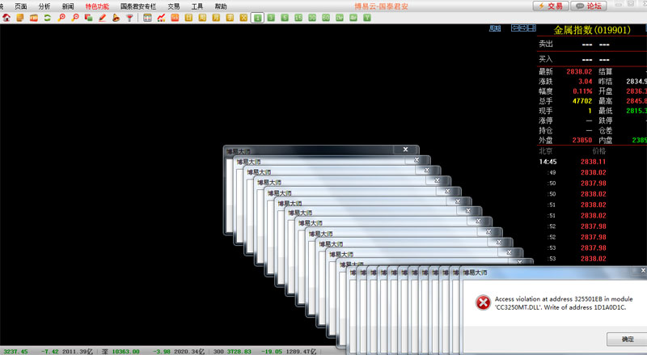
Task: Select the red pencil drawing tool
Action: 103,18
